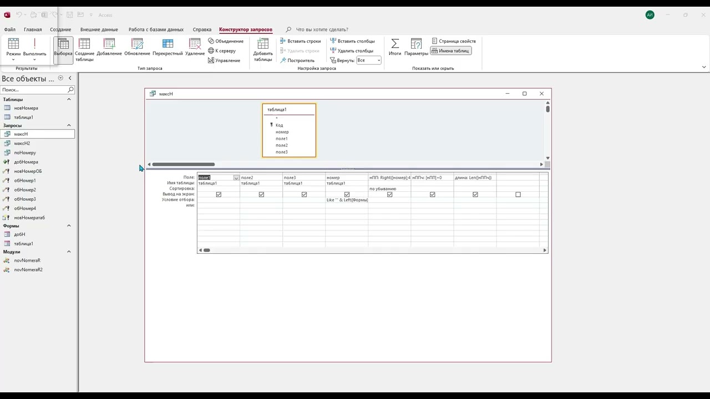Uncheck Вывод на экран for поле2
This screenshot has width=710, height=399.
[261, 195]
